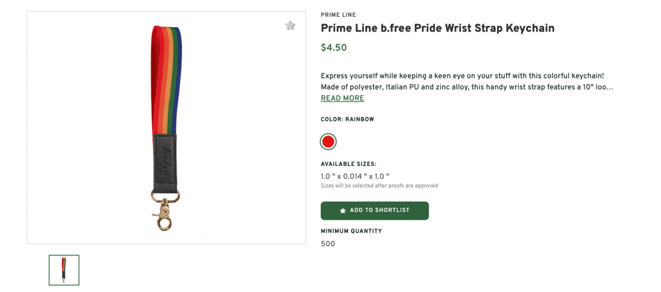
Task: Click the Available Sizes heading
Action: click(349, 164)
